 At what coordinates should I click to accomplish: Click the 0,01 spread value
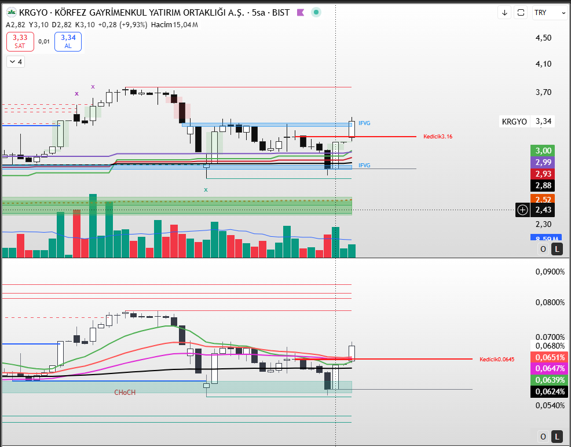[44, 42]
